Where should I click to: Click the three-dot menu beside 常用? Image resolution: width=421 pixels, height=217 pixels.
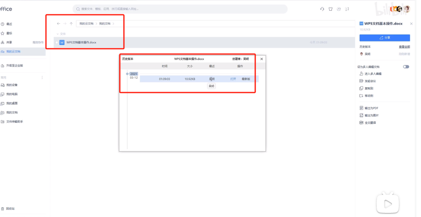[42, 77]
